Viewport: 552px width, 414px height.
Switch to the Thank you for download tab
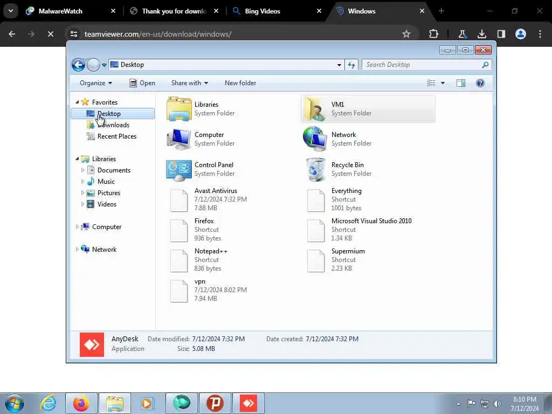[x=174, y=11]
